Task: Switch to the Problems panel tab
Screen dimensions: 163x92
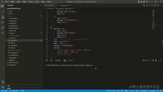Action: [x=46, y=60]
